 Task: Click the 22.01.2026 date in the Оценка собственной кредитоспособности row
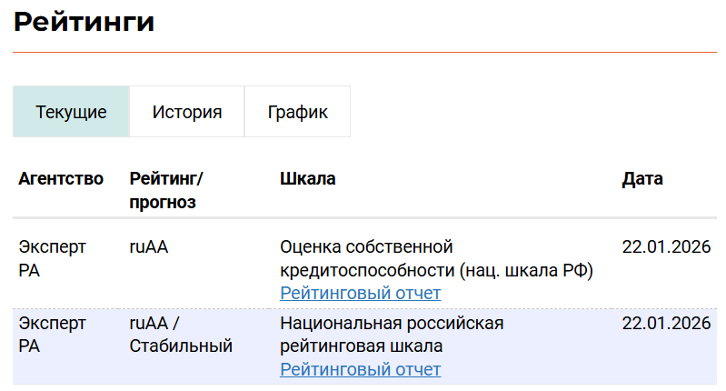pos(666,246)
